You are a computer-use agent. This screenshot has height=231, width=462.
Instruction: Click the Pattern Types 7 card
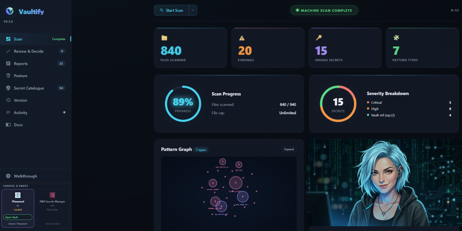pyautogui.click(x=422, y=48)
